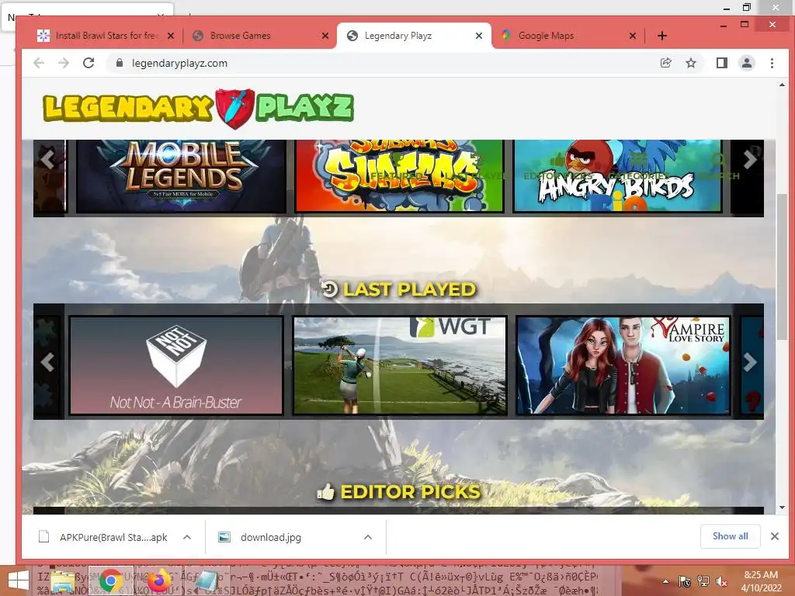Click the Last Played clock icon
Viewport: 795px width, 596px height.
pos(329,289)
